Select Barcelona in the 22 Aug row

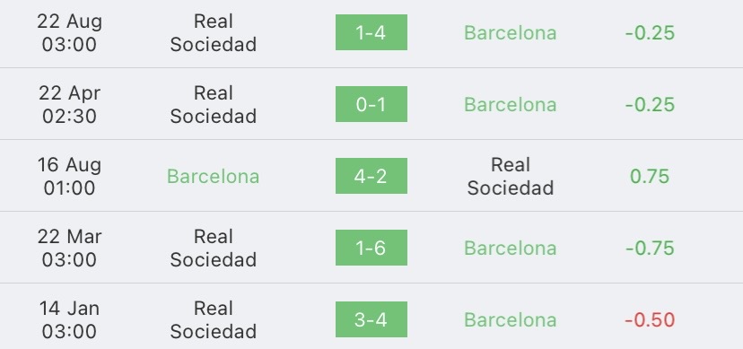(511, 32)
